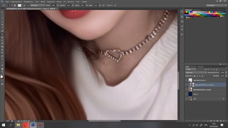Toggle lock image pixels (brush icon)
This screenshot has width=228, height=128.
click(x=197, y=76)
